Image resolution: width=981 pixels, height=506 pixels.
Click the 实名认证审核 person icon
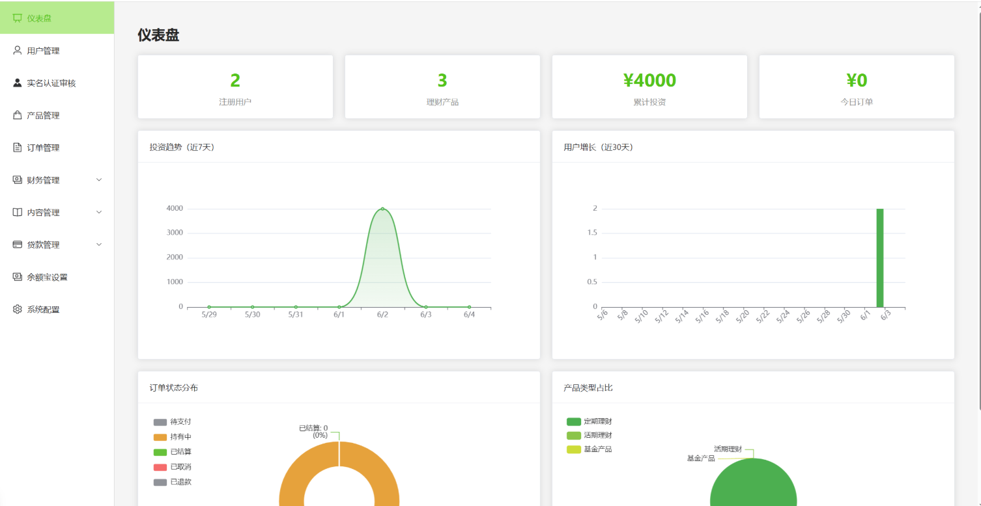(x=18, y=83)
